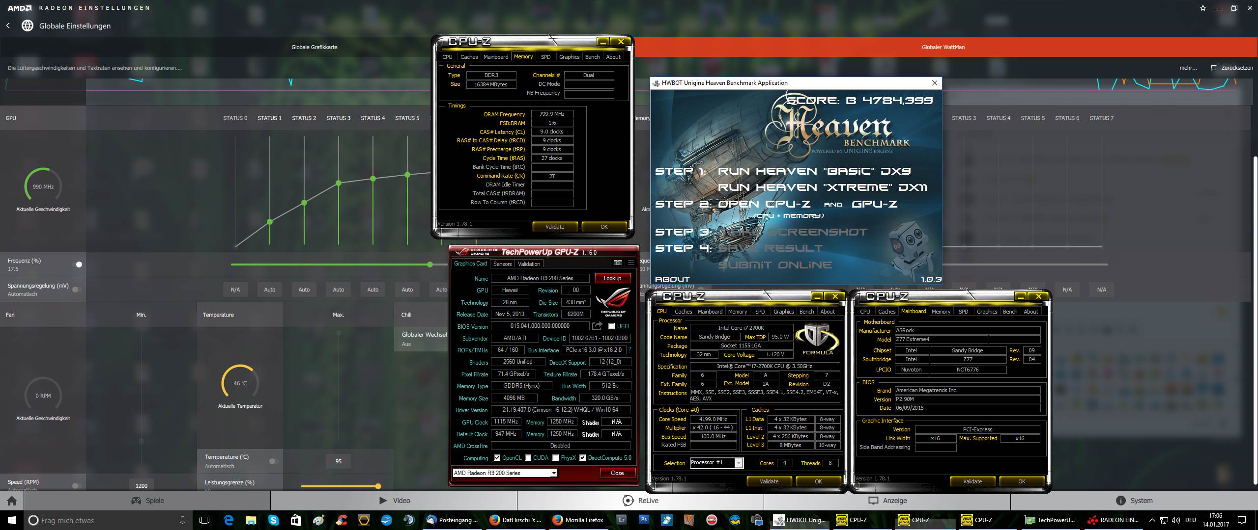The height and width of the screenshot is (530, 1258).
Task: Click the bus interface question mark in GPU-Z
Action: 629,350
